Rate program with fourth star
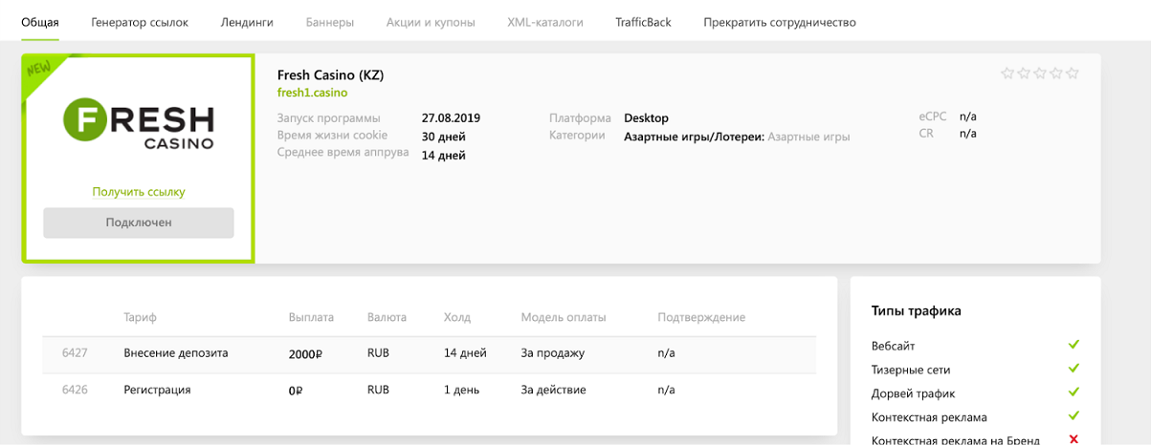The image size is (1151, 445). click(x=1056, y=73)
